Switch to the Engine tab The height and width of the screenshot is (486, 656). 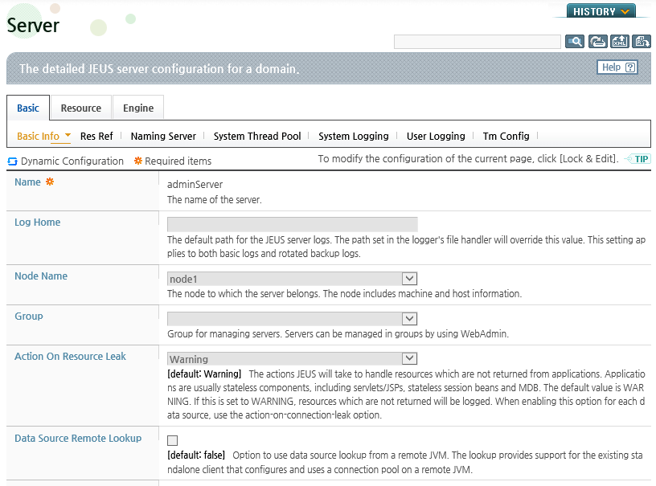[138, 108]
